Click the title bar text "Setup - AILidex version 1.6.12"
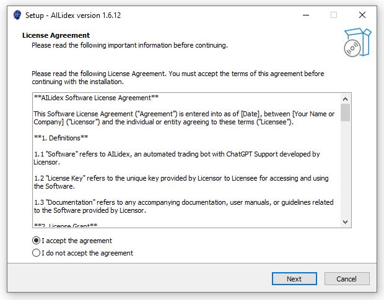The width and height of the screenshot is (384, 300). pyautogui.click(x=73, y=15)
